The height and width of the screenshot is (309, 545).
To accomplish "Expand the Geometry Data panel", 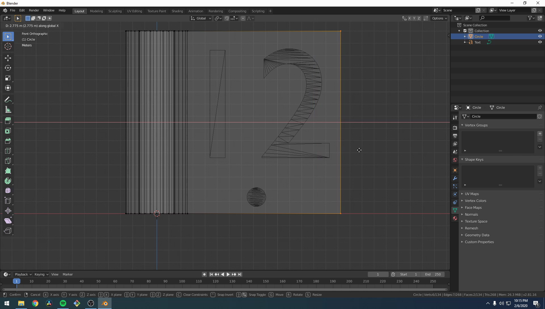I will coord(462,235).
